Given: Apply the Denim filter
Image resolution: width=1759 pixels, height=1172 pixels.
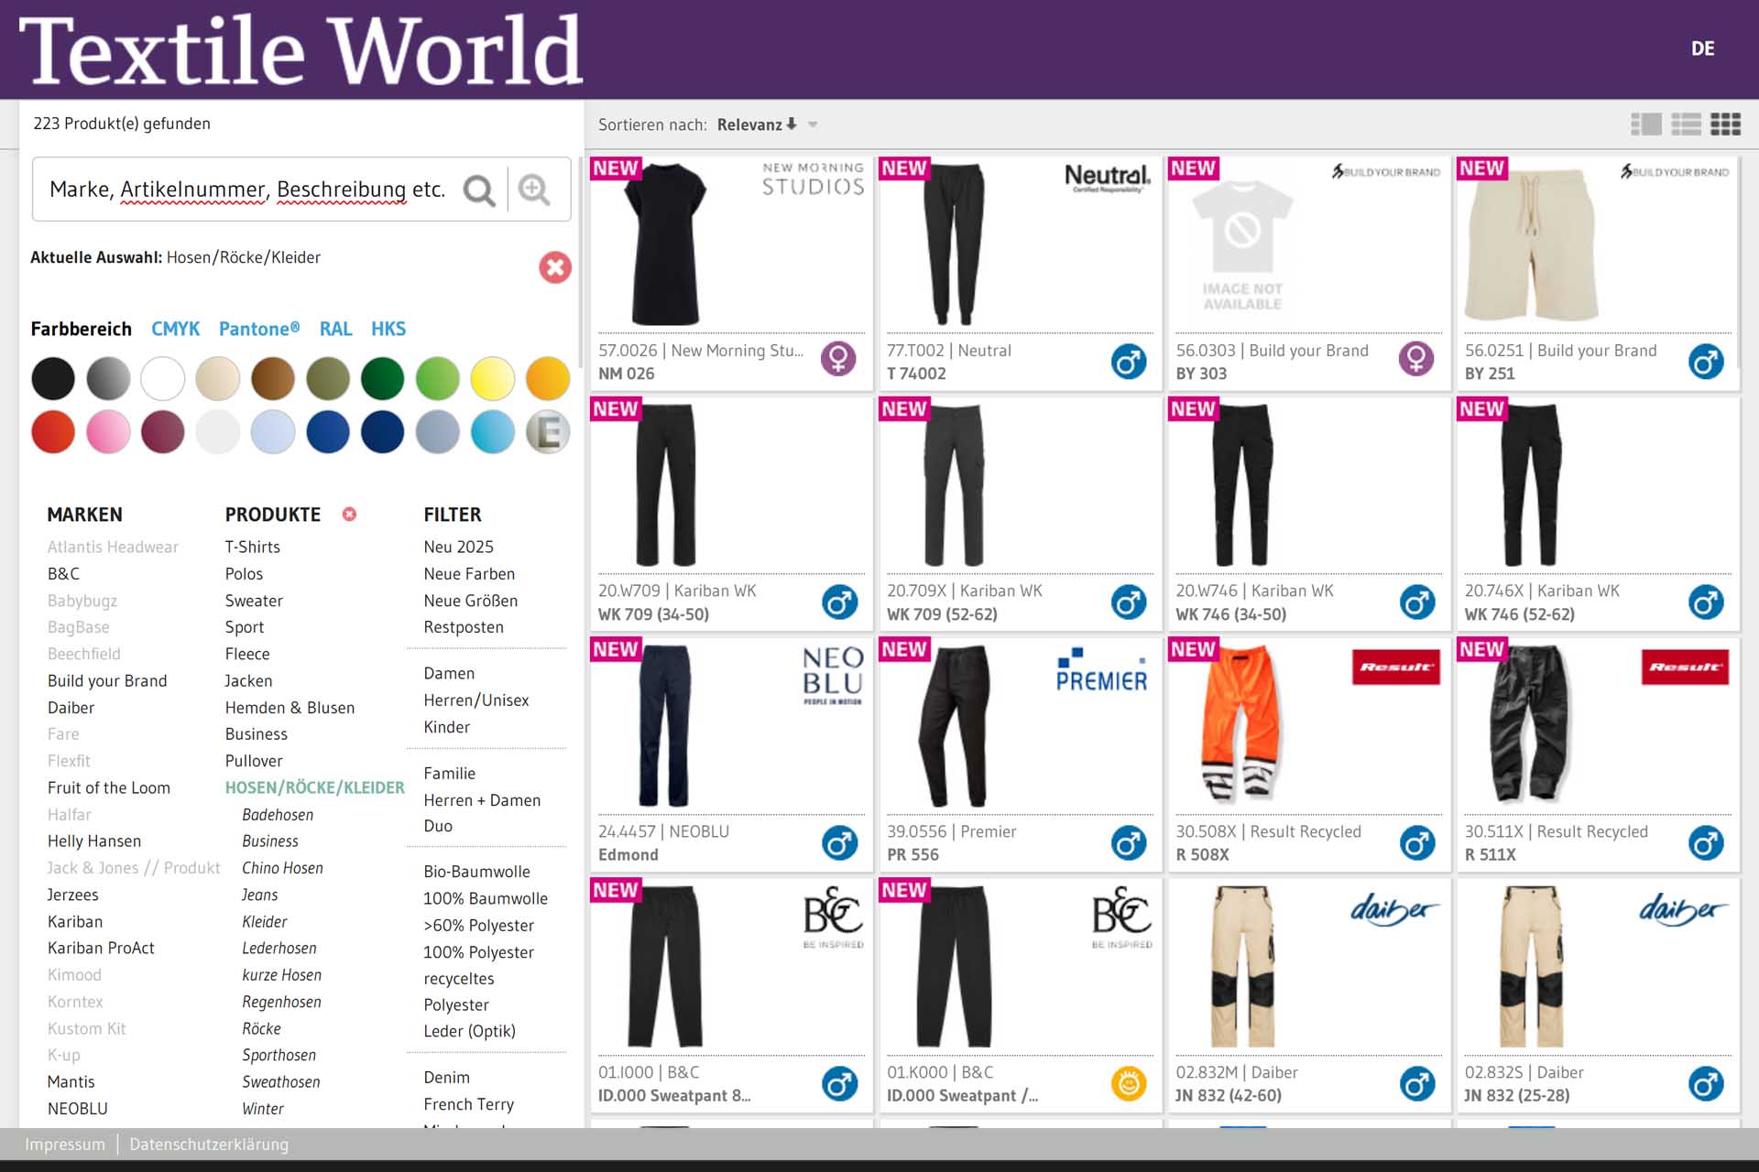Looking at the screenshot, I should coord(446,1078).
